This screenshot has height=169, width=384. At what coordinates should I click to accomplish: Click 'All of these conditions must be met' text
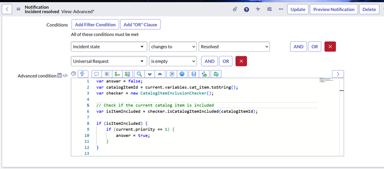(x=105, y=35)
